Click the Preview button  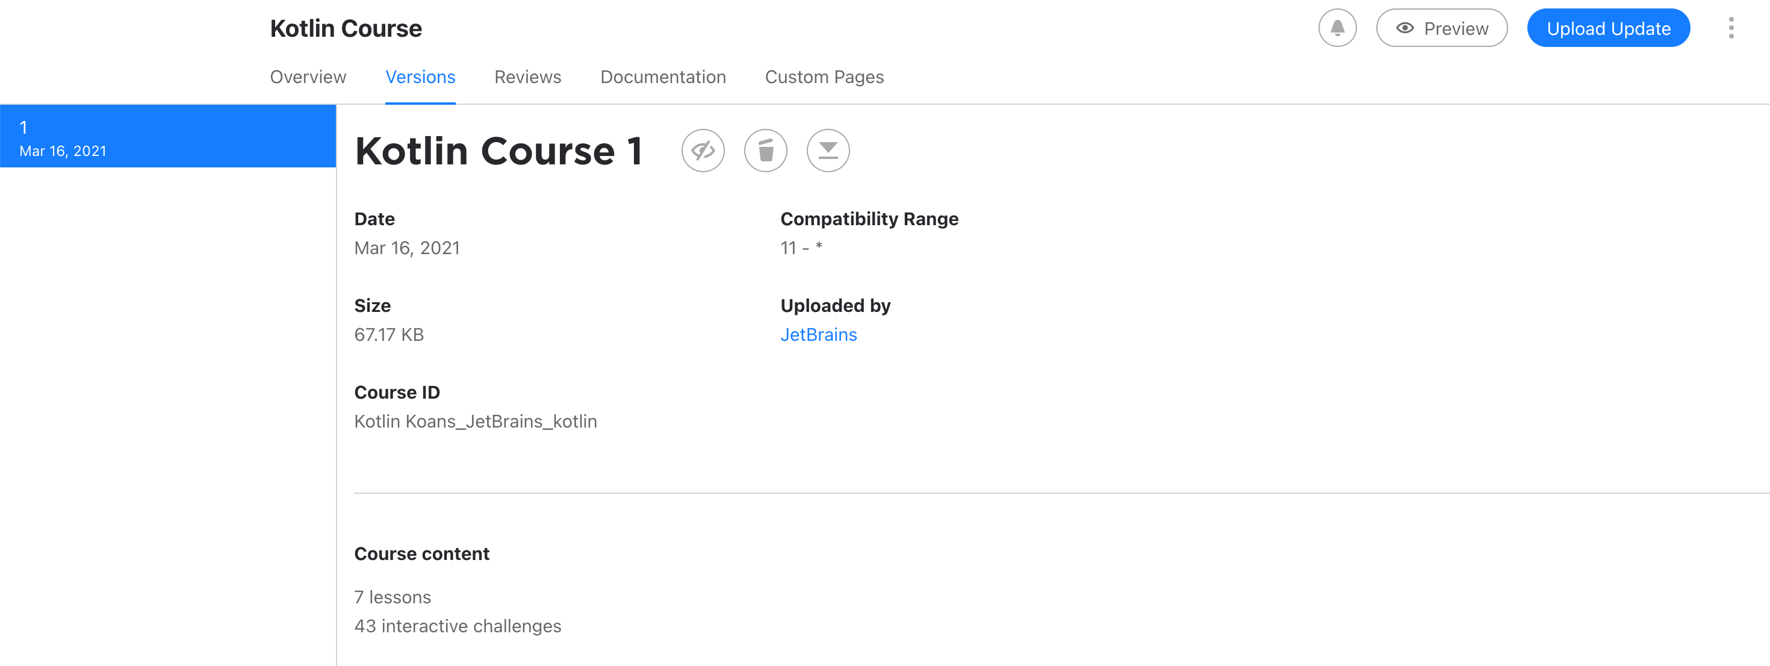pyautogui.click(x=1441, y=28)
